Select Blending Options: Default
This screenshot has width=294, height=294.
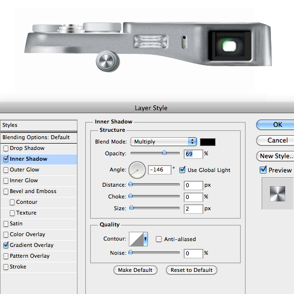point(39,138)
